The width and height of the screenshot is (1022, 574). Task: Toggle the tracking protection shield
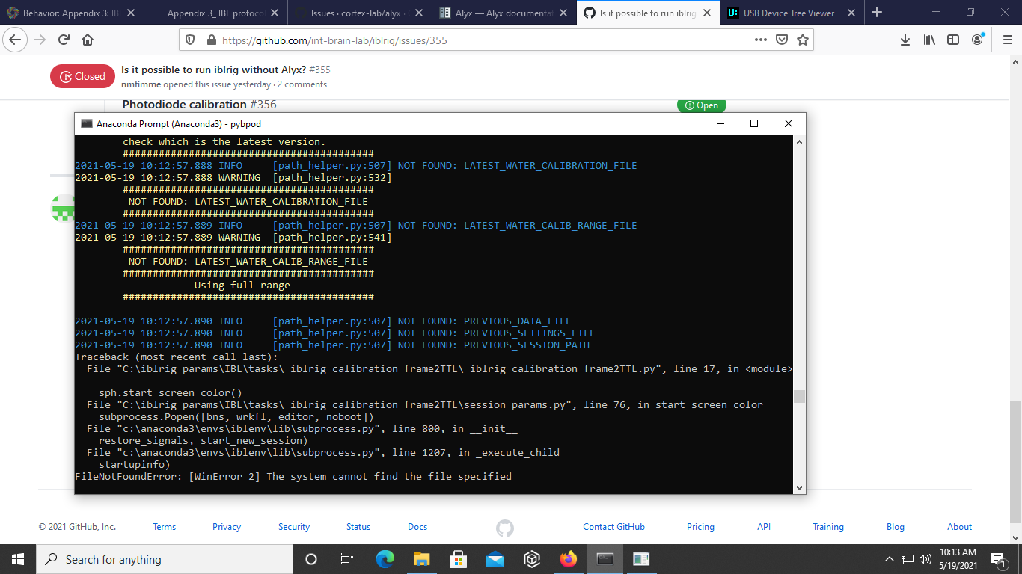(192, 40)
